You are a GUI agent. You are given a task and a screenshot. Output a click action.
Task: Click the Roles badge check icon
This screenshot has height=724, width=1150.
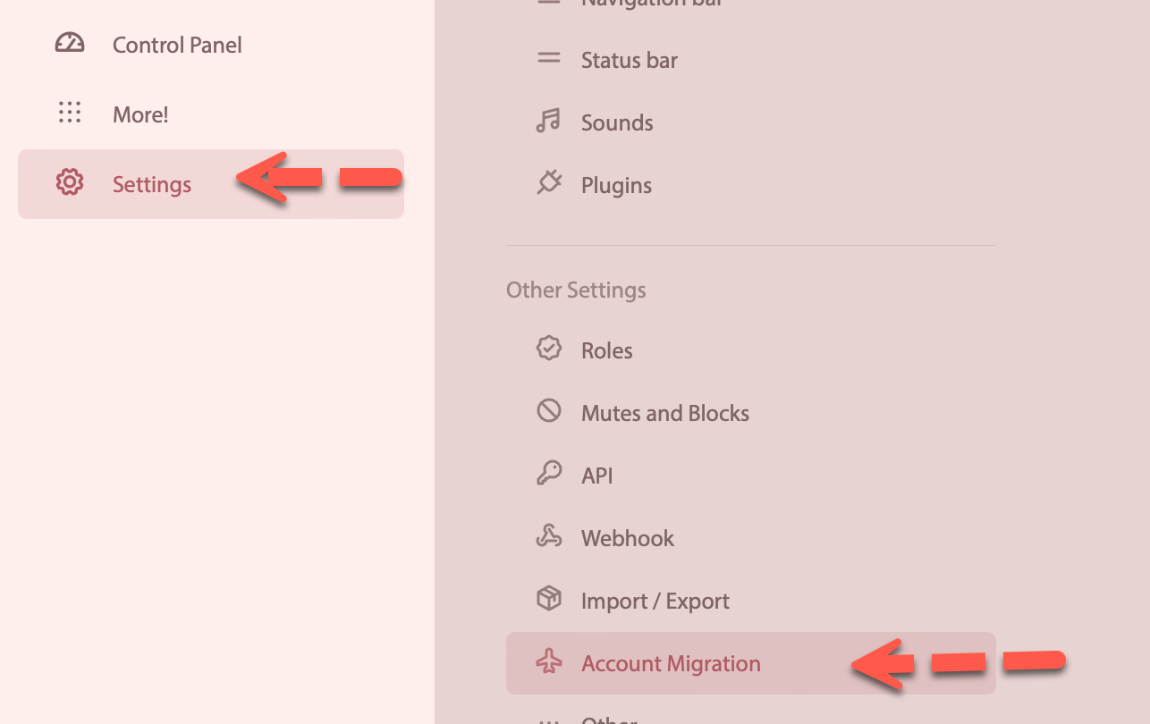[548, 349]
